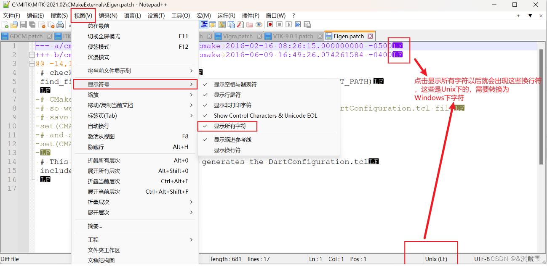Close the VTK-9.0.1.patch tab
This screenshot has height=266, width=547.
[x=320, y=36]
